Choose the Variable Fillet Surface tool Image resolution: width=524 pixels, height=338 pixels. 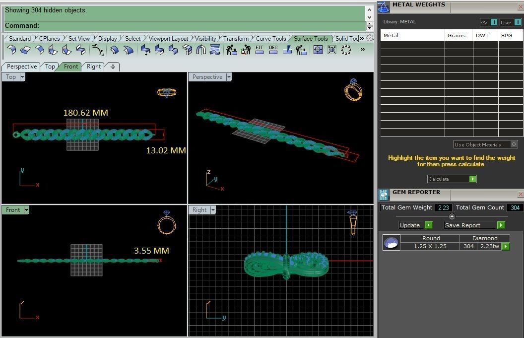[53, 50]
